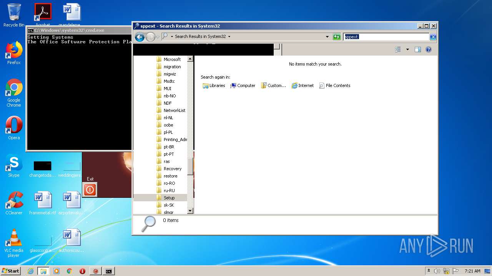Select the Printing_Adm folder in tree
Screen dimensions: 492x276
pos(171,140)
